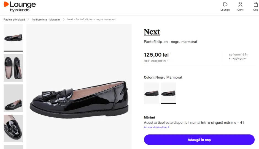Open the Lounge play icon
This screenshot has width=259, height=149.
pos(225,4)
